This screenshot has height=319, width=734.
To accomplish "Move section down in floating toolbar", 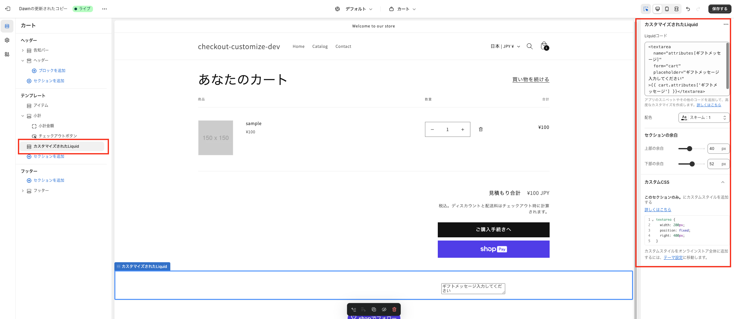I will 363,309.
